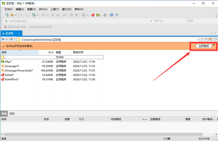
Task: Switch to the 日志 tab
Action: (12, 114)
